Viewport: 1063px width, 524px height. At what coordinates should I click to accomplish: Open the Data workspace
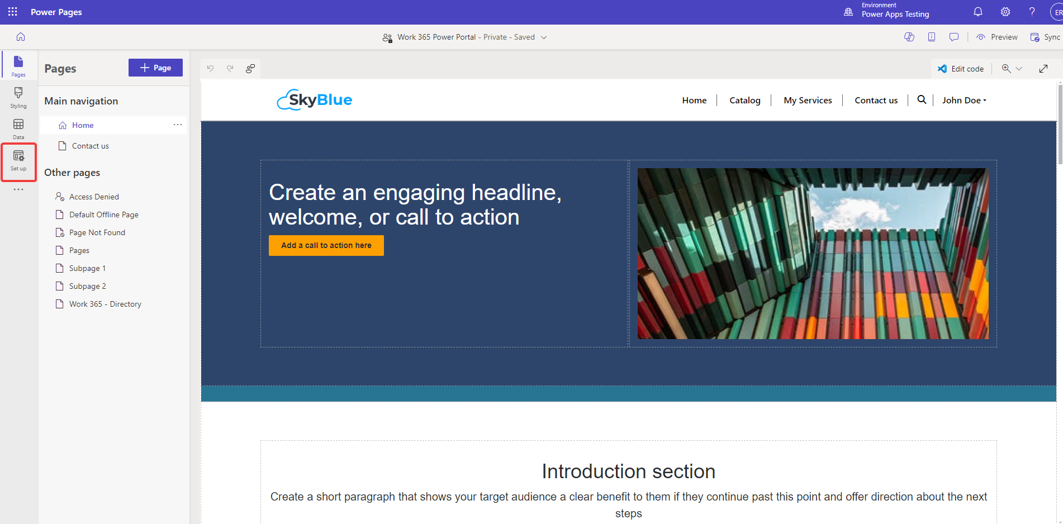point(18,128)
